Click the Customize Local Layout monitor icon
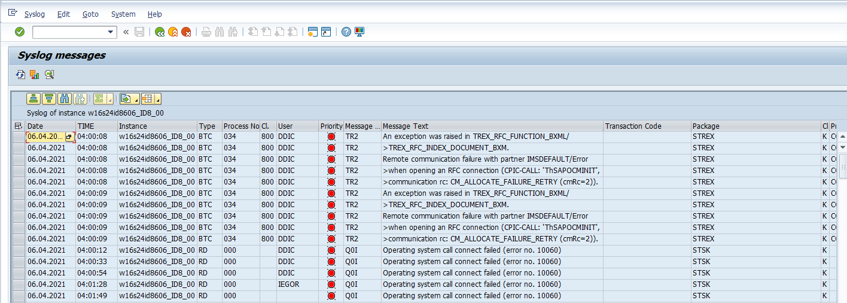This screenshot has width=847, height=303. pyautogui.click(x=359, y=32)
